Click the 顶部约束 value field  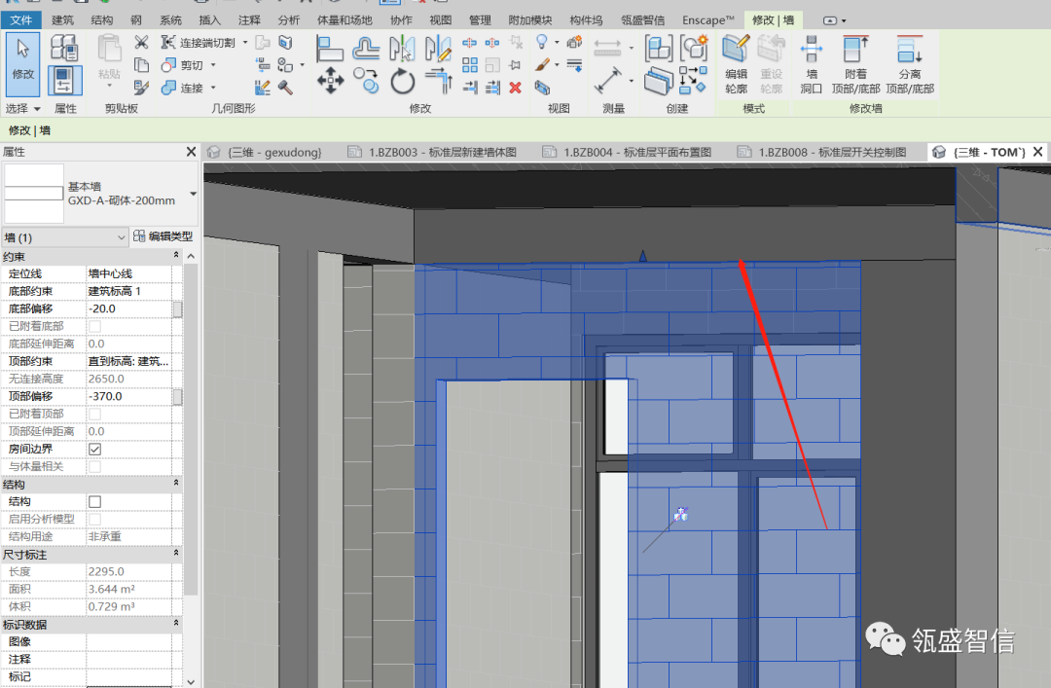point(128,361)
